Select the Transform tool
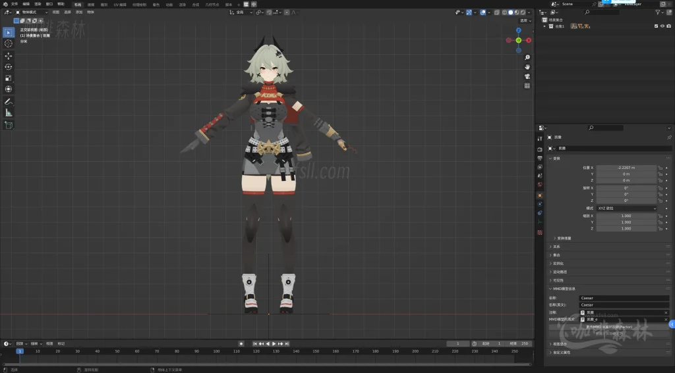675x373 pixels. click(8, 89)
